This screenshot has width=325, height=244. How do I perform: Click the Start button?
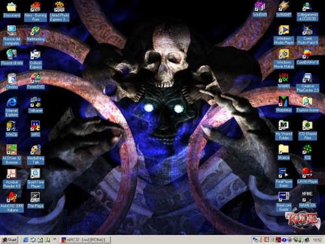[10, 239]
